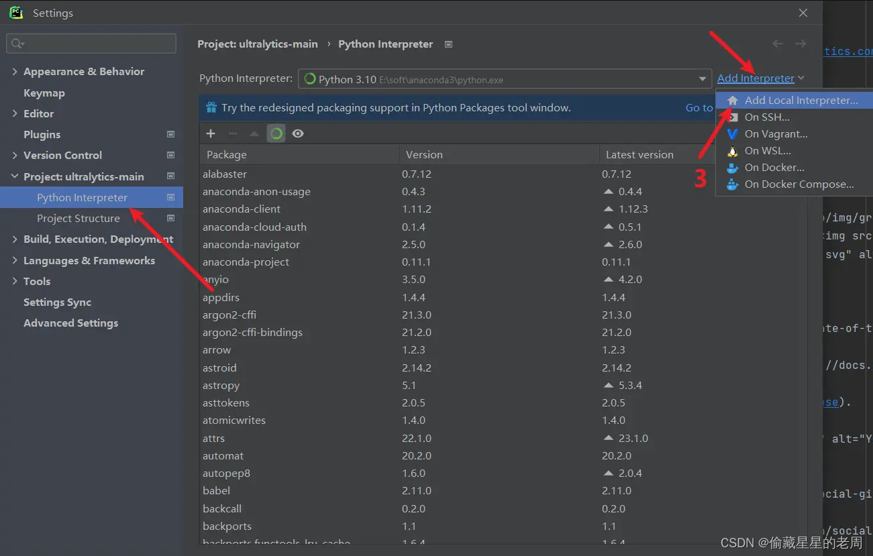The width and height of the screenshot is (873, 556).
Task: Click the Package column header
Action: [299, 154]
